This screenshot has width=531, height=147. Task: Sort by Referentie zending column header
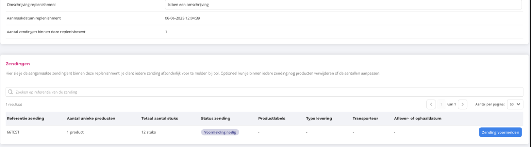(26, 118)
